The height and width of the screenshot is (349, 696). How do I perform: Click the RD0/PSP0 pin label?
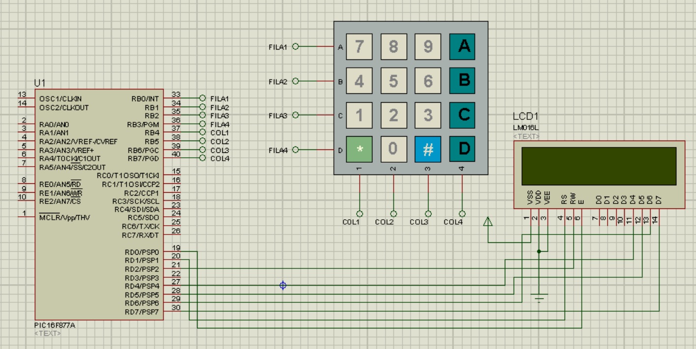142,252
